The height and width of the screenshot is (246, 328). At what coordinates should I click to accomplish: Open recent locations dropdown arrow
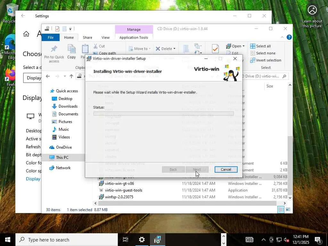(x=65, y=76)
